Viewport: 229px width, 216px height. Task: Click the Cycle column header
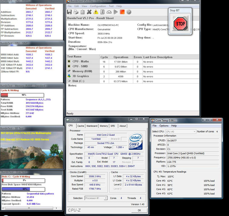(x=104, y=57)
